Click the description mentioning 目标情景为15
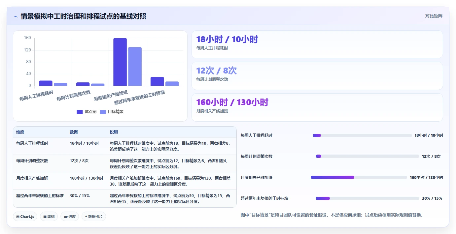 (170, 199)
